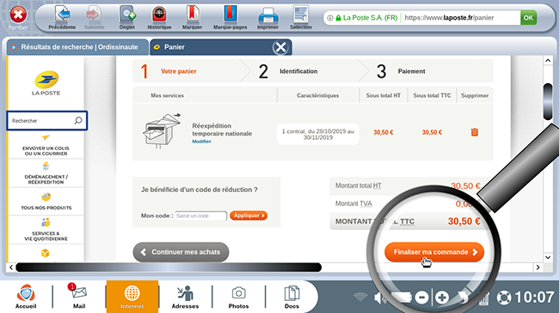559x313 pixels.
Task: Click the 10:07 clock
Action: tap(534, 298)
